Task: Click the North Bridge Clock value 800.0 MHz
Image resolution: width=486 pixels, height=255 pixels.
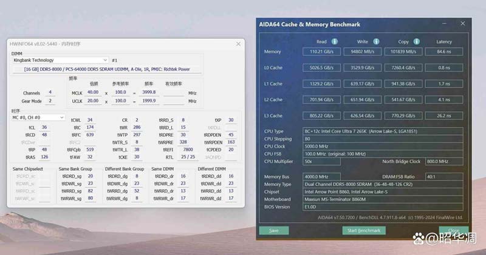Action: tap(444, 161)
